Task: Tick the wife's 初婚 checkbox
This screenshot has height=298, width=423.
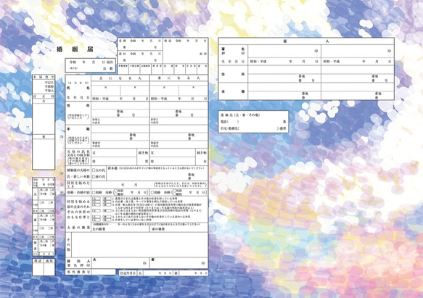Action: [152, 193]
